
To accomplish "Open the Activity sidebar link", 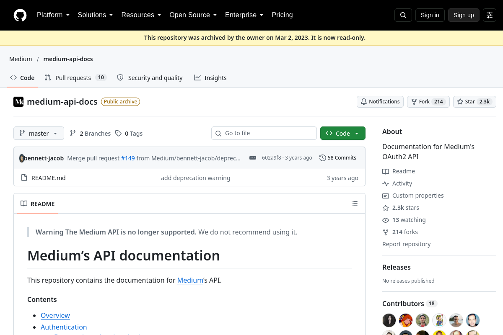I will pyautogui.click(x=397, y=183).
